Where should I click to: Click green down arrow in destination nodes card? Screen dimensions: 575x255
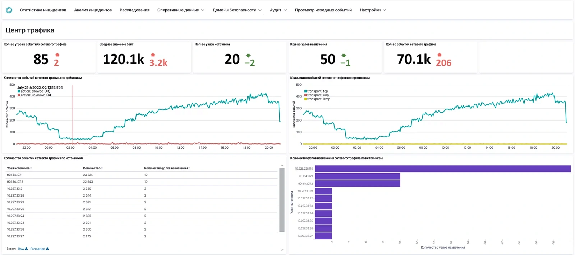click(x=344, y=56)
